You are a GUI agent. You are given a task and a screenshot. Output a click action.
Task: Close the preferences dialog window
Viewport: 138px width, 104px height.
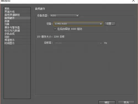point(133,1)
